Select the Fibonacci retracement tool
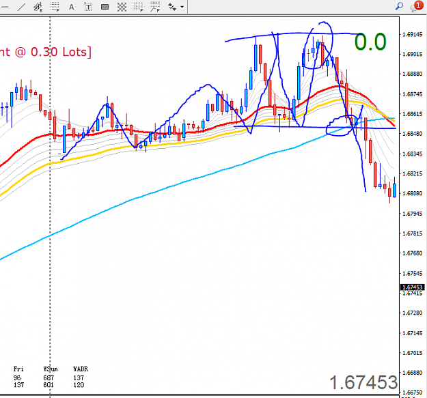The height and width of the screenshot is (398, 427). 55,7
